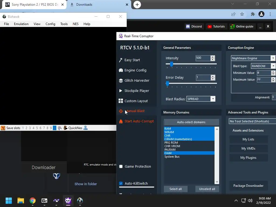Open Package Downloader button

click(x=248, y=185)
